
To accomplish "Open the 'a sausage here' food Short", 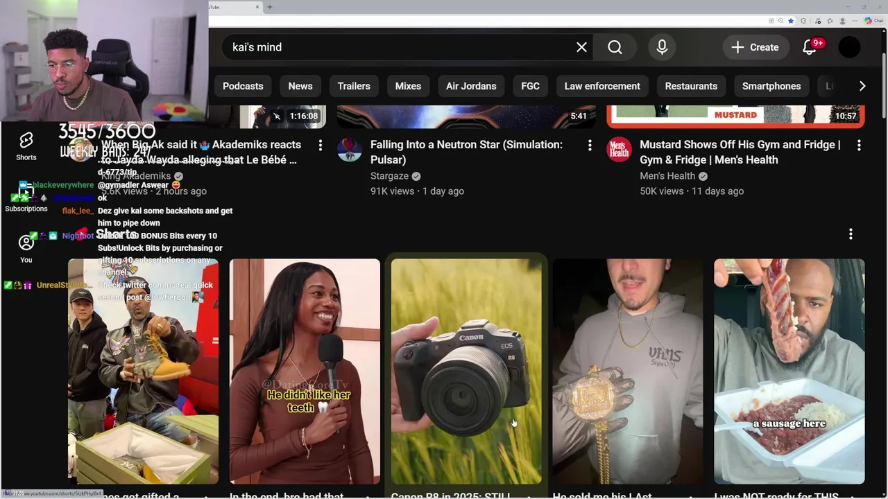I will [x=789, y=371].
